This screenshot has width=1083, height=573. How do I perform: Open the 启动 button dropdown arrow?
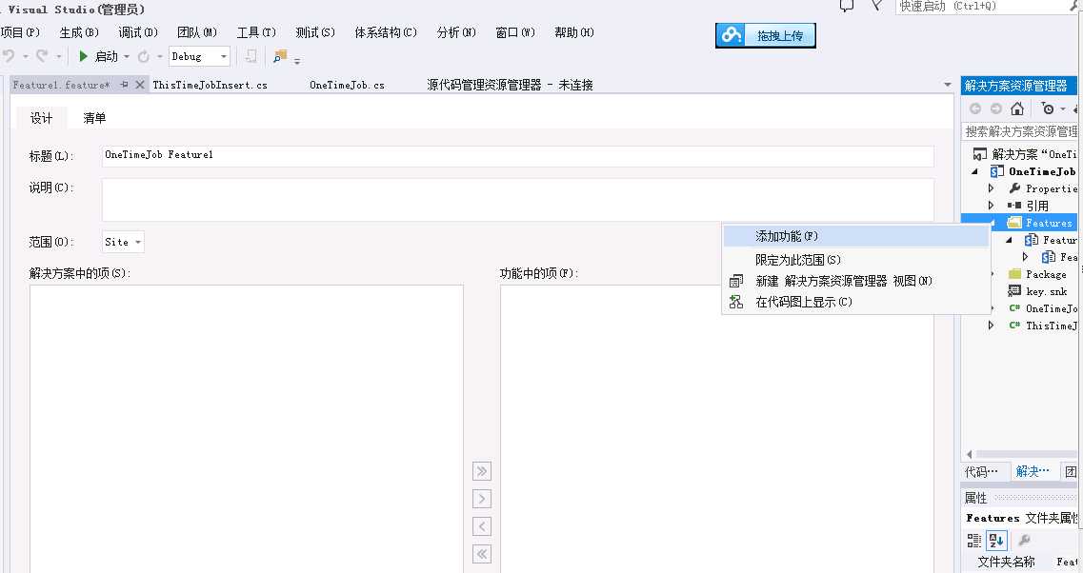(127, 56)
